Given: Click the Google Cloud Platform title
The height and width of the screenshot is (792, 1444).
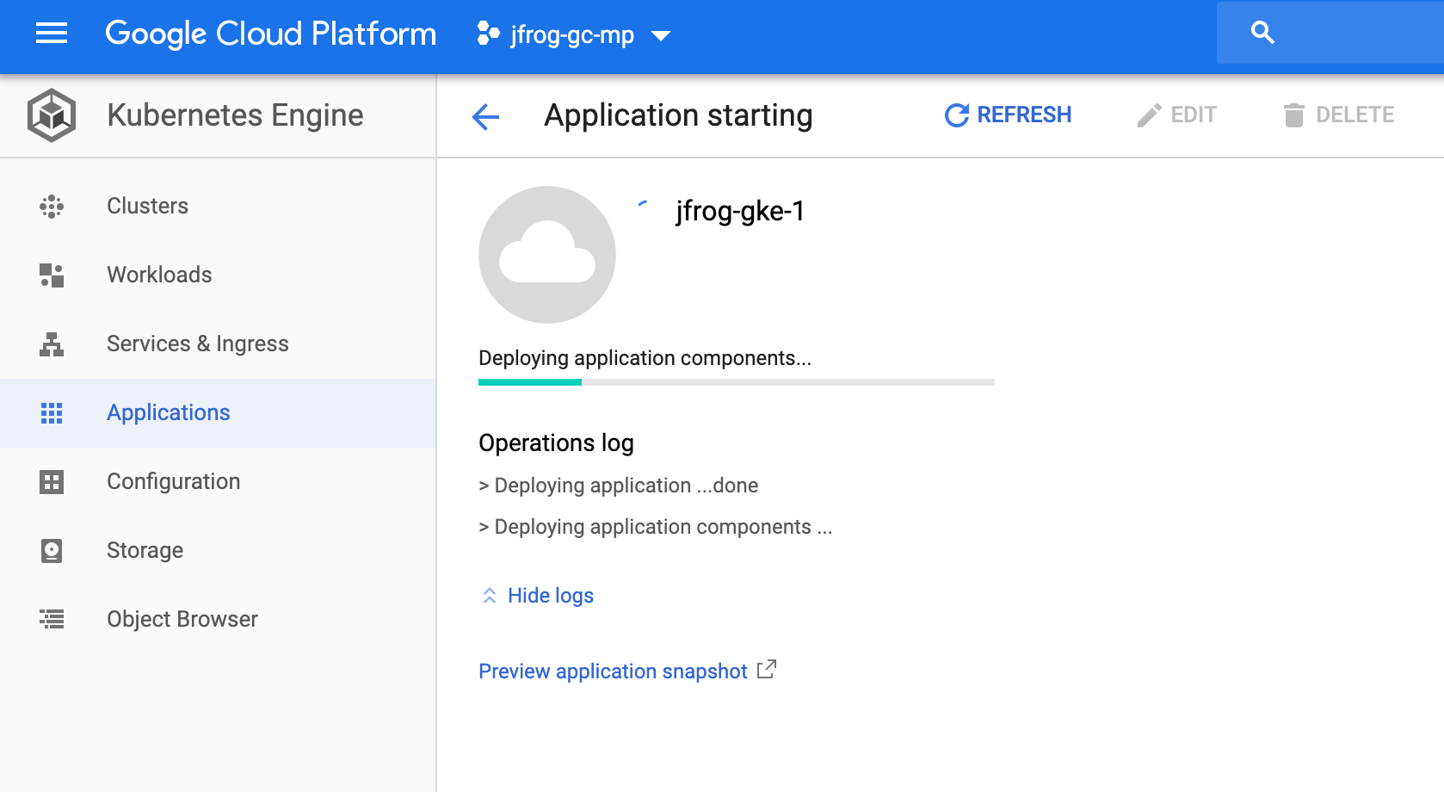Looking at the screenshot, I should (270, 34).
